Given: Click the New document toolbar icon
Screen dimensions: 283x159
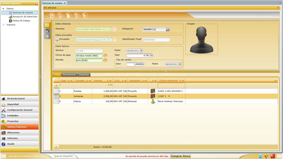Looking at the screenshot, I should 68,16.
